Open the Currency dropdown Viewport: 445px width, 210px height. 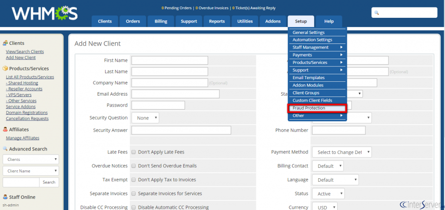pos(325,207)
